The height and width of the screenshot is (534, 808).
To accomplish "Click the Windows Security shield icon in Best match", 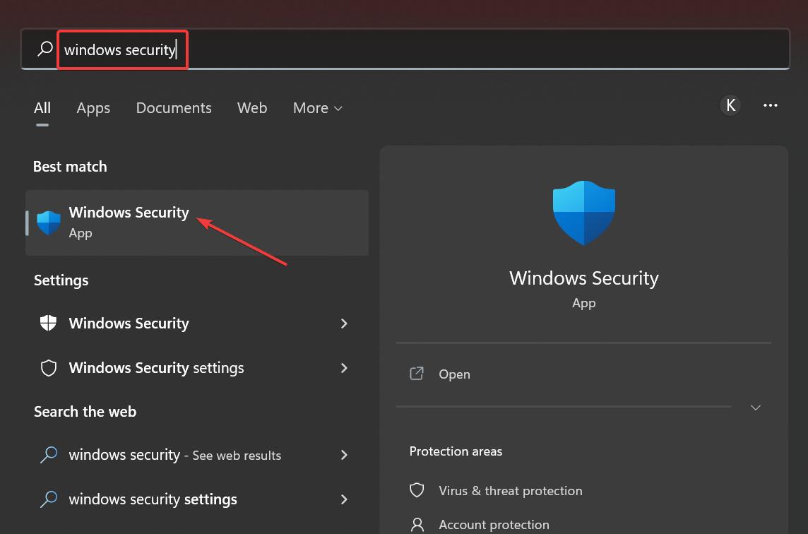I will (49, 222).
